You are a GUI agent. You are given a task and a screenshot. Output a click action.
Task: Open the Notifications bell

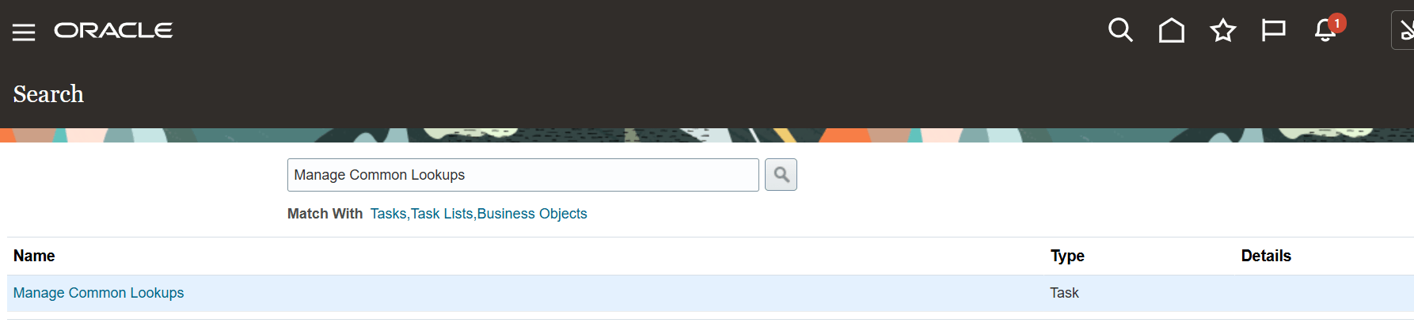pyautogui.click(x=1325, y=31)
